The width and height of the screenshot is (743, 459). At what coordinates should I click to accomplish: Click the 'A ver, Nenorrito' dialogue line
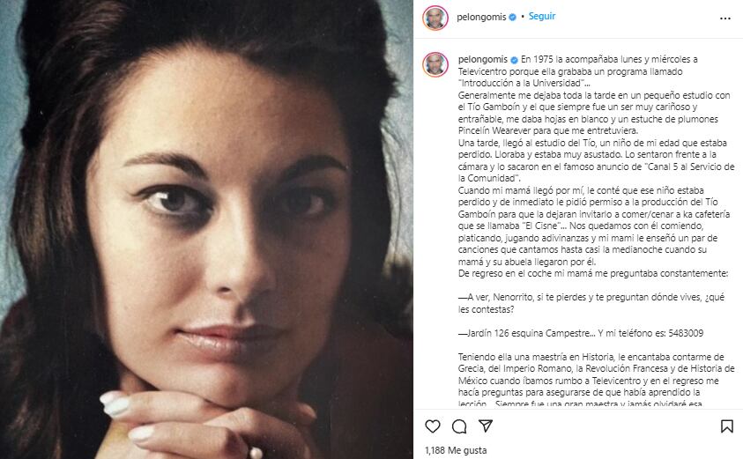[x=591, y=303]
